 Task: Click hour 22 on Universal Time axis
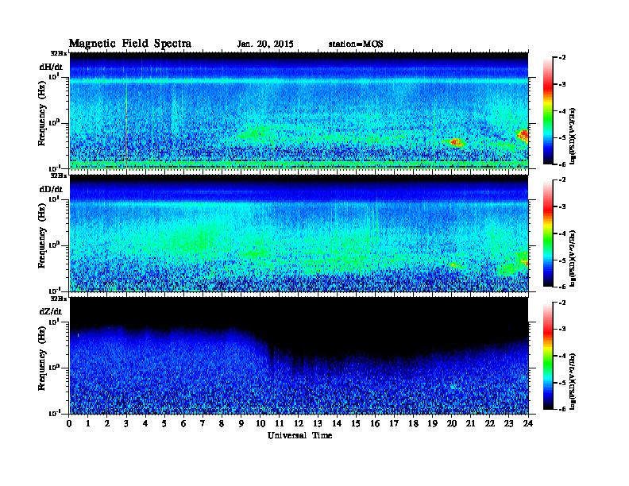click(x=490, y=423)
